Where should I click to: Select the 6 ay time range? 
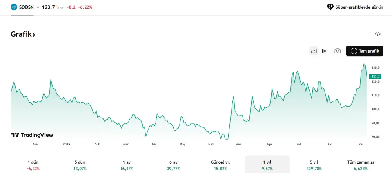[174, 165]
